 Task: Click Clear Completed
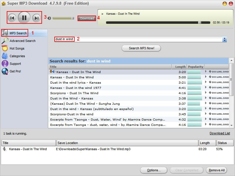click(187, 170)
